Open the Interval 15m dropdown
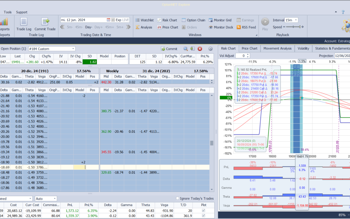The height and width of the screenshot is (219, 350). (x=296, y=20)
